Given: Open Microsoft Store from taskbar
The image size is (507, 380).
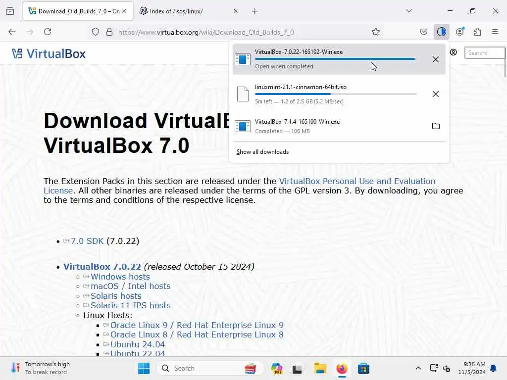Looking at the screenshot, I should (x=363, y=368).
